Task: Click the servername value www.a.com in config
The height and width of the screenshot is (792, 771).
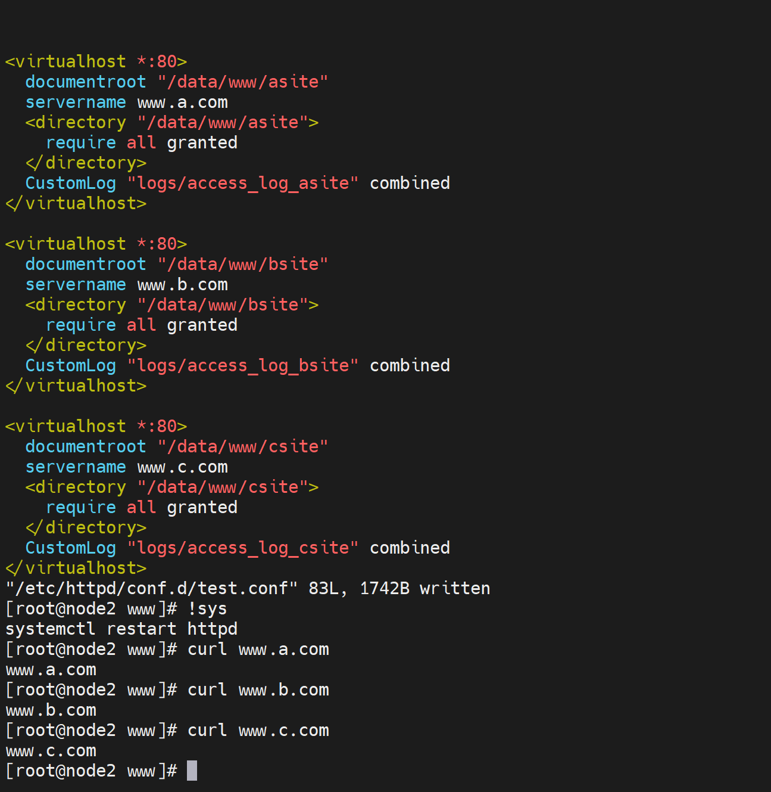Action: click(182, 102)
